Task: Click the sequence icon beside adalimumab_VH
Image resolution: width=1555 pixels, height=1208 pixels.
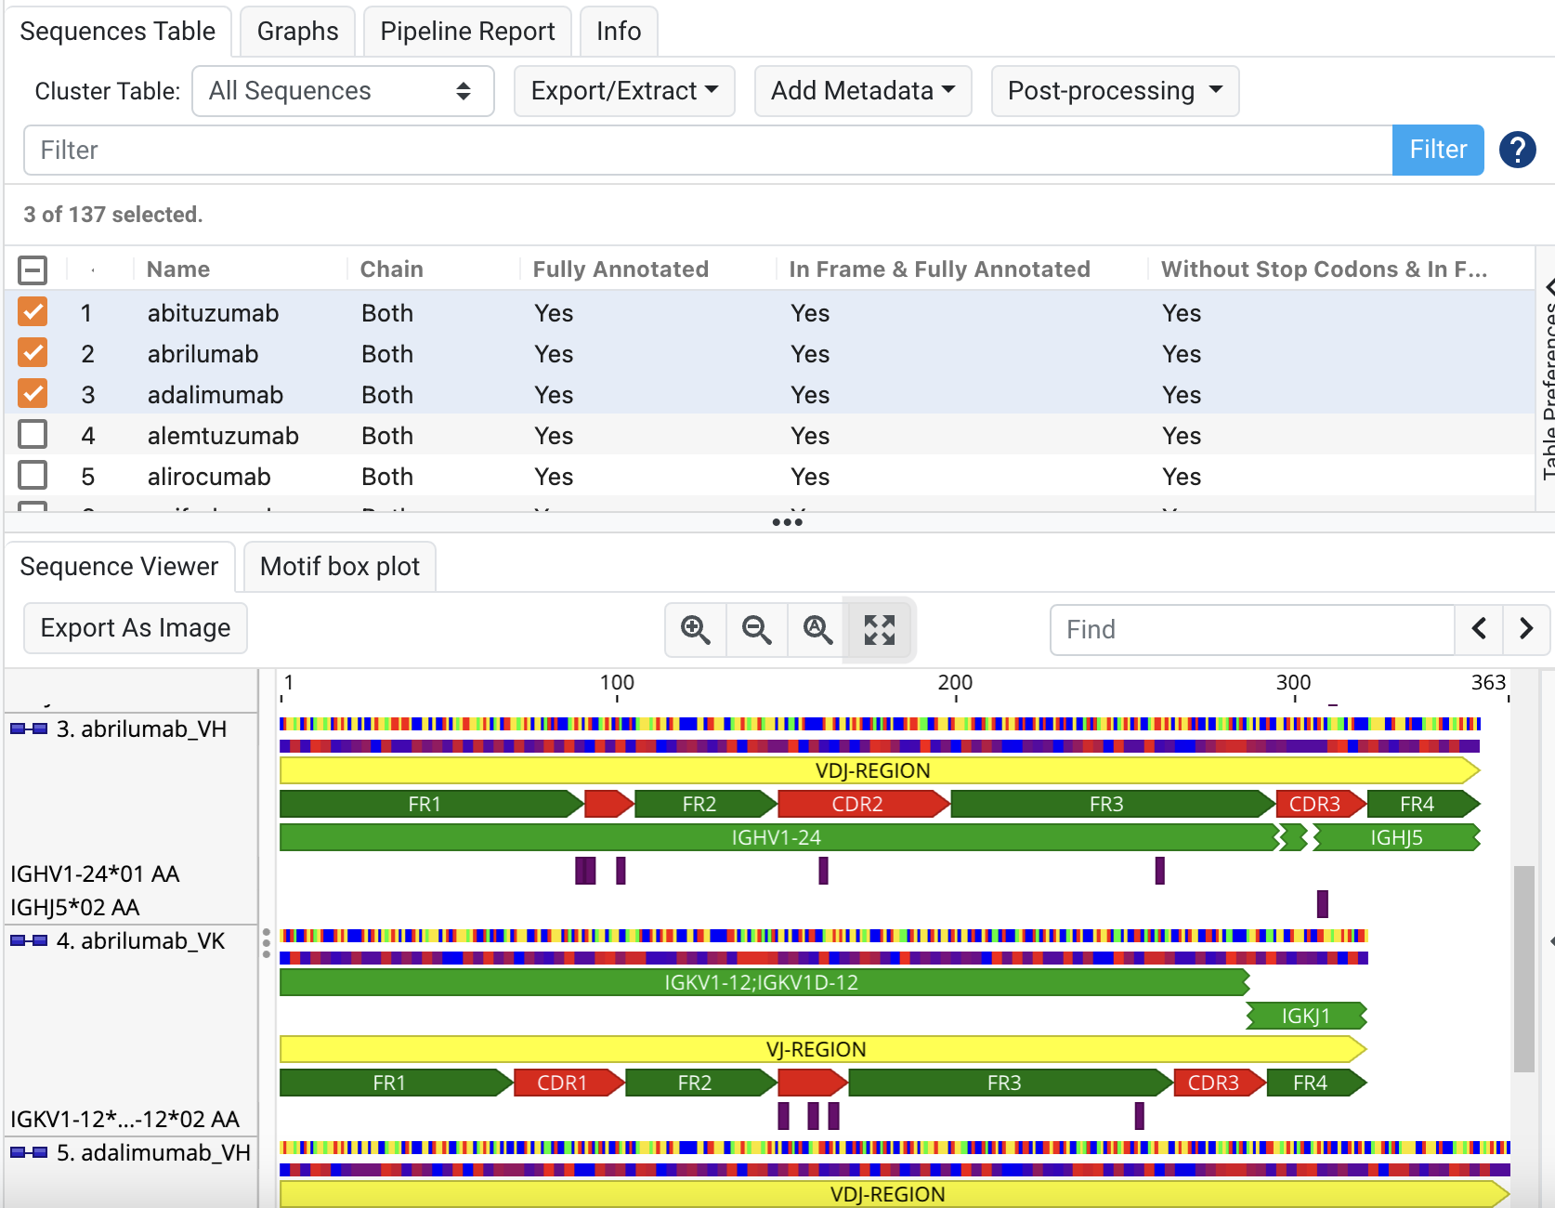Action: click(29, 1152)
